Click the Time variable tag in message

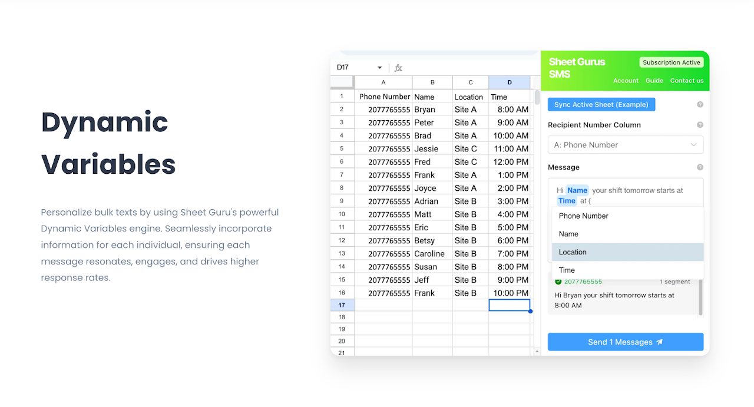coord(567,201)
